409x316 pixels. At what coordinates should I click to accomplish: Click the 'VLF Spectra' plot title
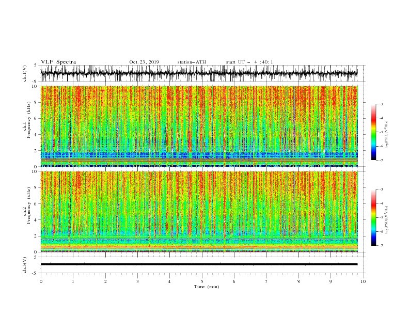pos(58,62)
